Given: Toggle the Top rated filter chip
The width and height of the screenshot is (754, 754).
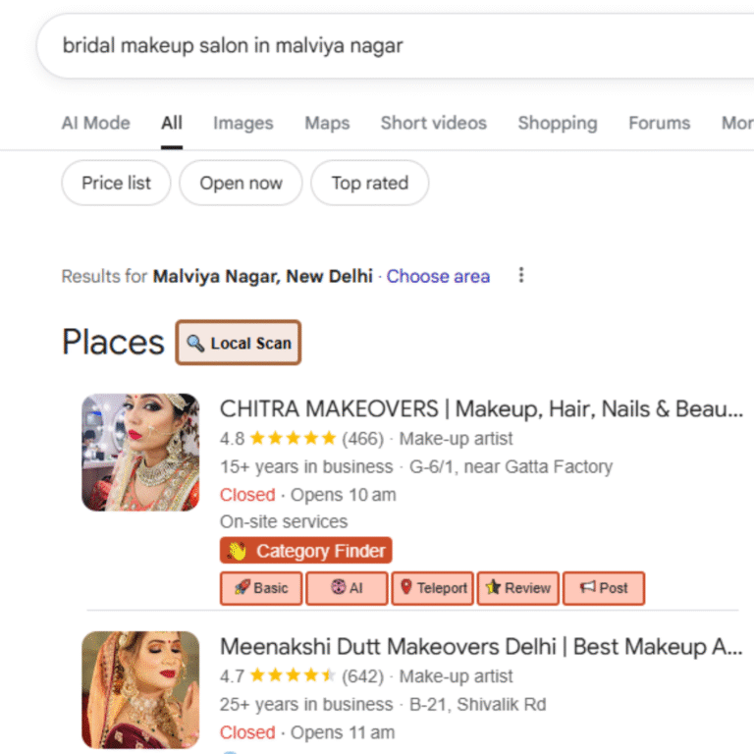Looking at the screenshot, I should click(x=369, y=183).
